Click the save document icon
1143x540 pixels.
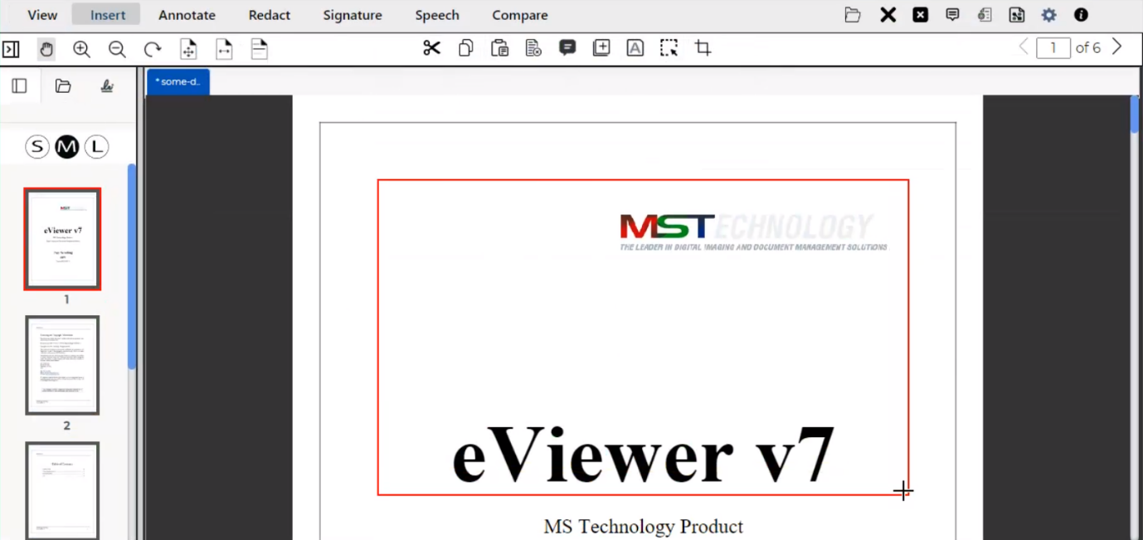[x=1016, y=15]
